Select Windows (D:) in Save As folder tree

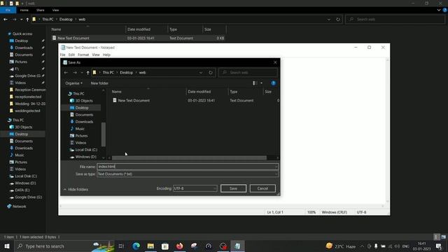pos(85,157)
